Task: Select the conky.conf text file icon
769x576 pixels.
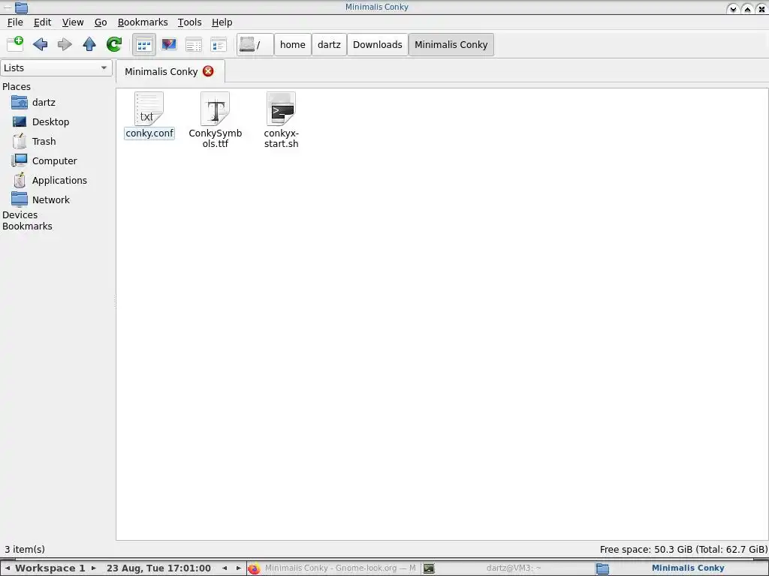Action: [x=149, y=109]
